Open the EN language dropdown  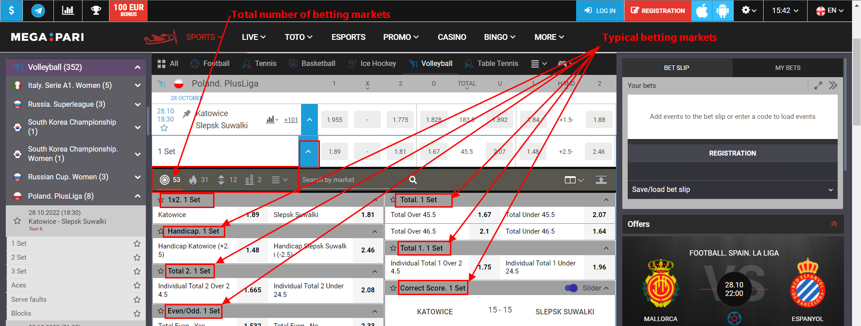point(830,10)
